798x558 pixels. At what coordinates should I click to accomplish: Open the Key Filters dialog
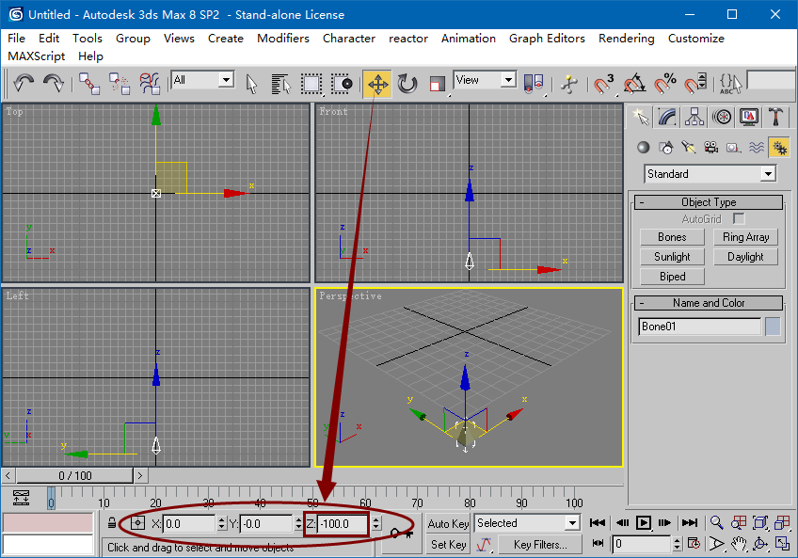point(540,544)
